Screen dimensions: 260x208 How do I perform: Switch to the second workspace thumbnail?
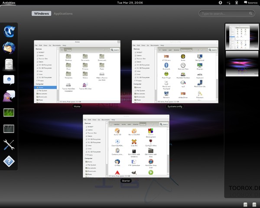tap(242, 64)
